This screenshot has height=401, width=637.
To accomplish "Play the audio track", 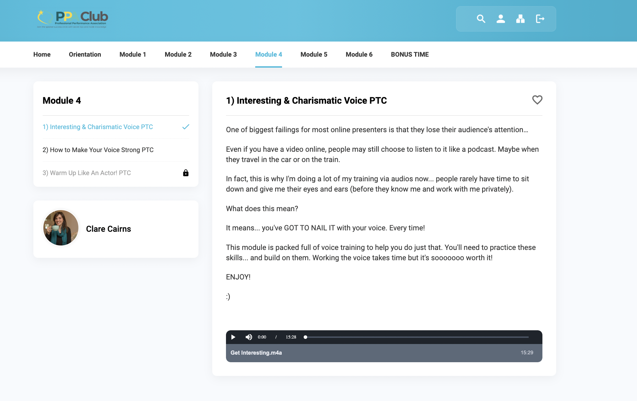I will coord(233,337).
